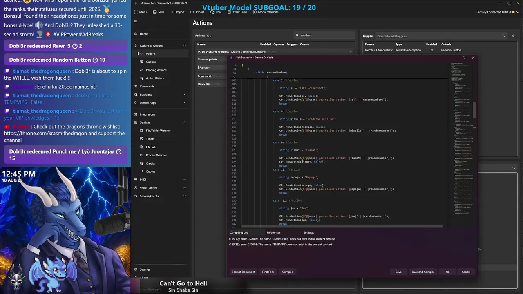523x294 pixels.
Task: Click the Import toolbar item
Action: pyautogui.click(x=177, y=12)
